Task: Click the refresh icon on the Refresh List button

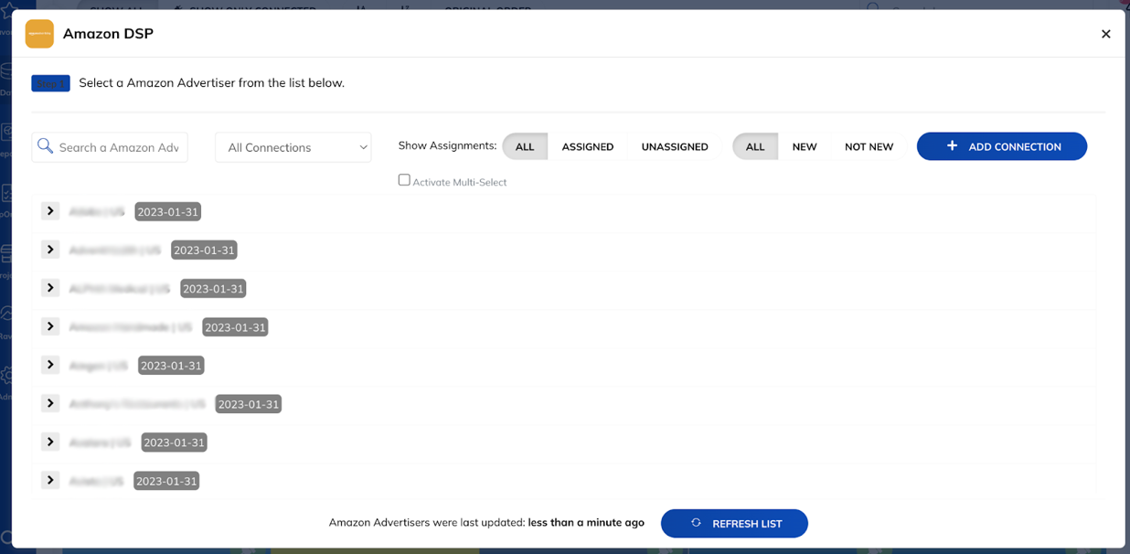Action: click(x=697, y=523)
